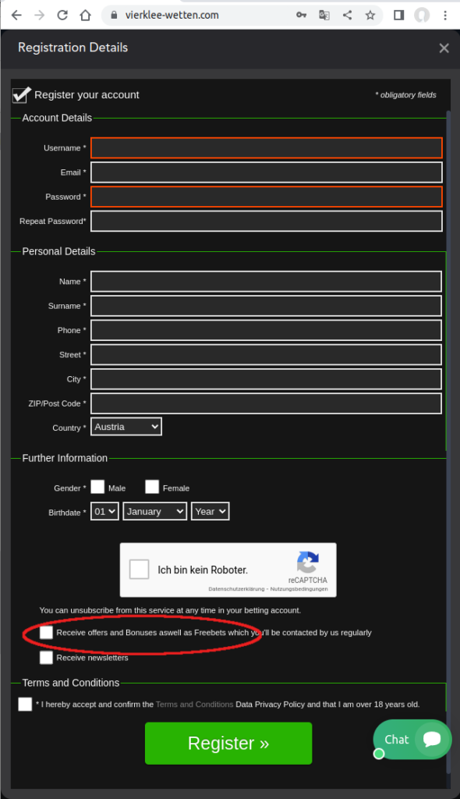Open the browser home page
460x799 pixels.
(85, 16)
